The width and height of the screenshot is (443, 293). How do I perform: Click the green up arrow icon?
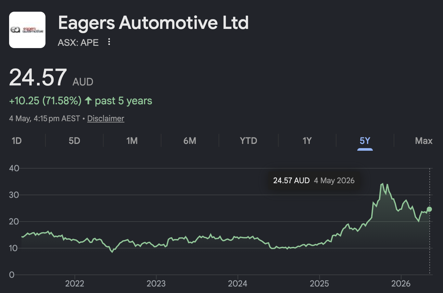click(x=88, y=100)
